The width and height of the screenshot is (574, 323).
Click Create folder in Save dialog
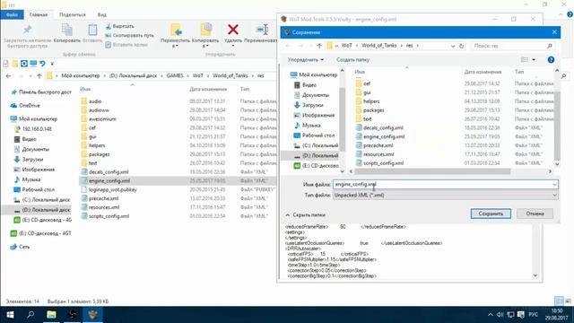click(352, 60)
